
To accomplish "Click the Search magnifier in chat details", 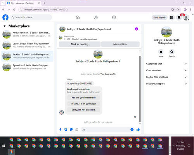I will tap(172, 52).
